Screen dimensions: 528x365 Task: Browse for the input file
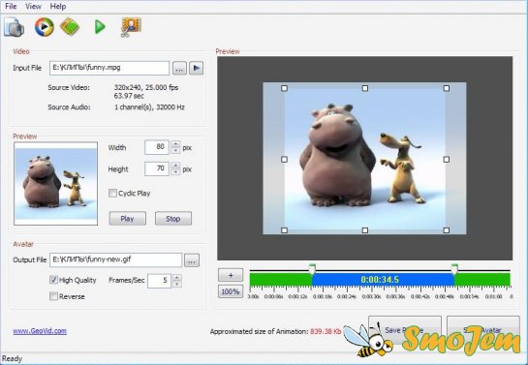(179, 69)
